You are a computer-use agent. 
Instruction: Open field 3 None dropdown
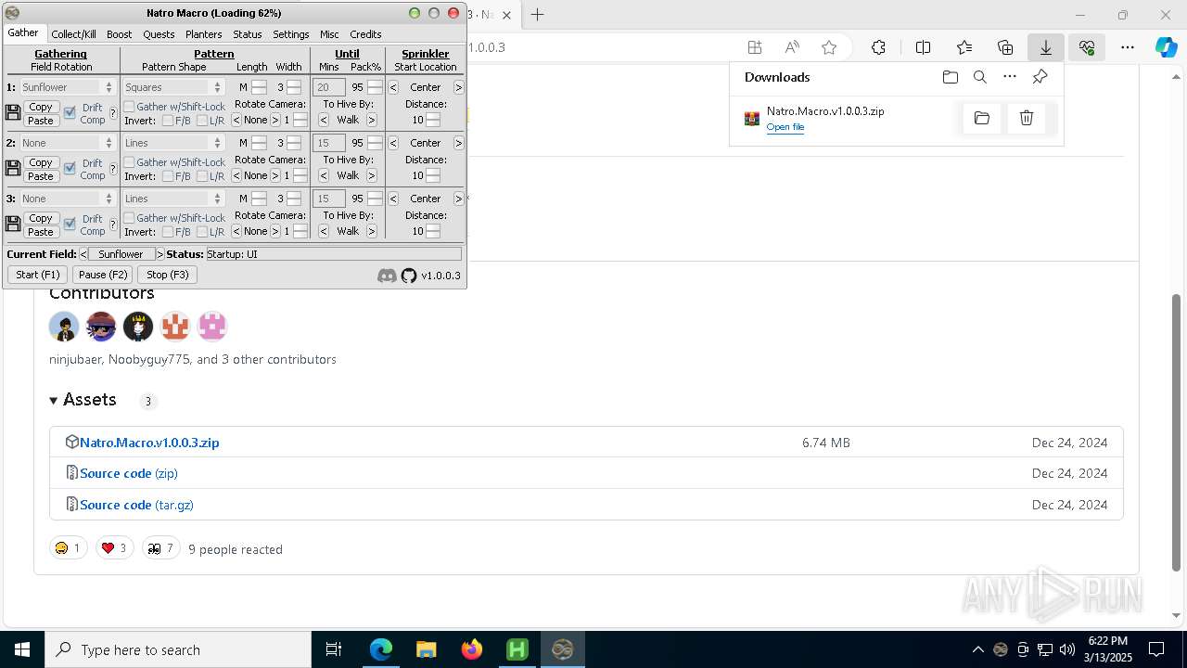pyautogui.click(x=68, y=199)
